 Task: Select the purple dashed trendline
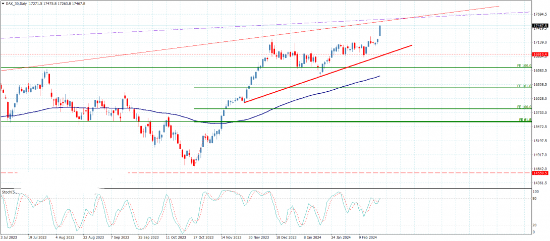(265, 25)
